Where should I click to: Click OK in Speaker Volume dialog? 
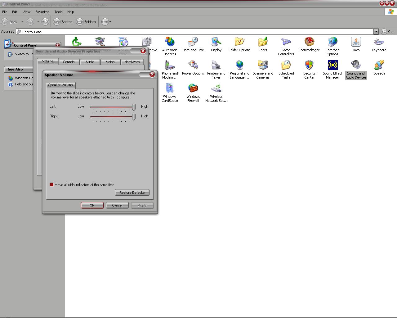point(92,205)
